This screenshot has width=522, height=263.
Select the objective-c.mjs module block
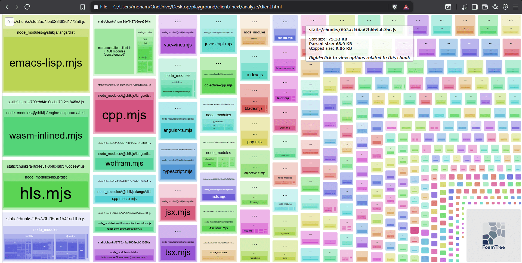pos(255,173)
